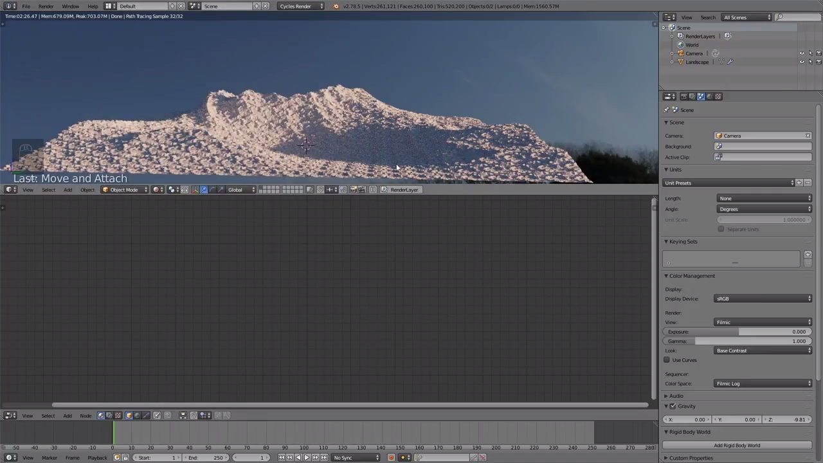This screenshot has height=463, width=823.
Task: Toggle Landscape selectability cursor icon
Action: [810, 62]
